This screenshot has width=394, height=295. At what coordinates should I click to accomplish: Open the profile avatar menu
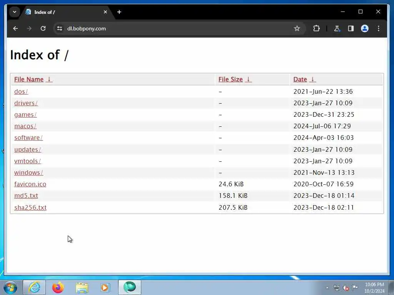pos(365,28)
